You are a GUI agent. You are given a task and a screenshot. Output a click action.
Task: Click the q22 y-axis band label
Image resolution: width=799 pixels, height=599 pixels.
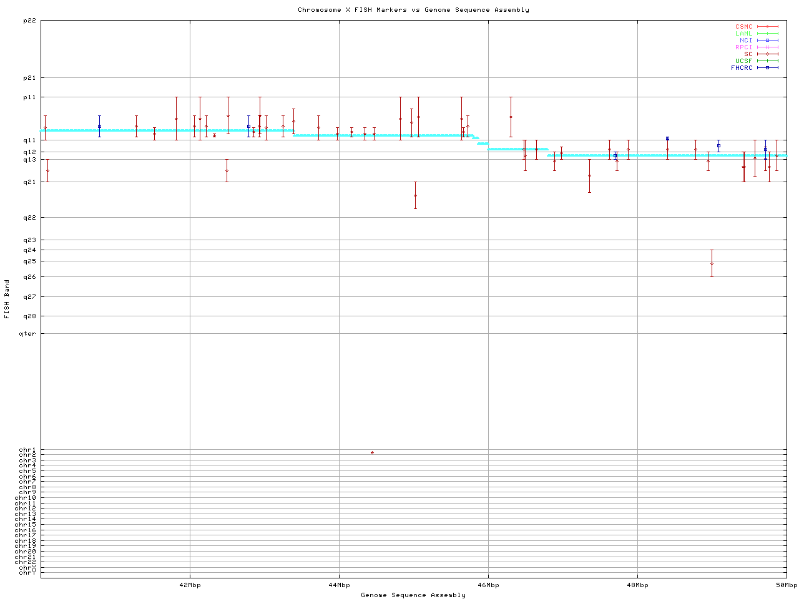pos(29,218)
